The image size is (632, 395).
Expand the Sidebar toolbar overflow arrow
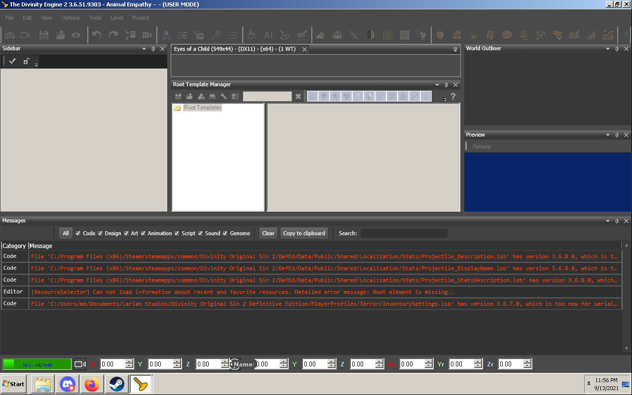click(x=37, y=65)
